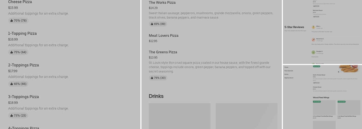Jump to Dipping Sauce sidebar category
Image resolution: width=362 pixels, height=129 pixels.
289,78
